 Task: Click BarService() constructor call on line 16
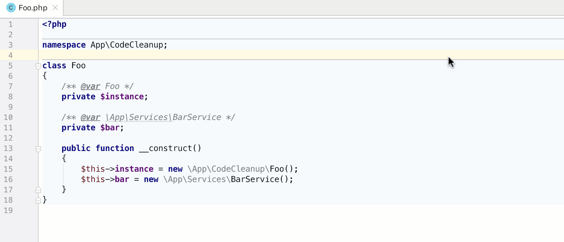pos(255,179)
